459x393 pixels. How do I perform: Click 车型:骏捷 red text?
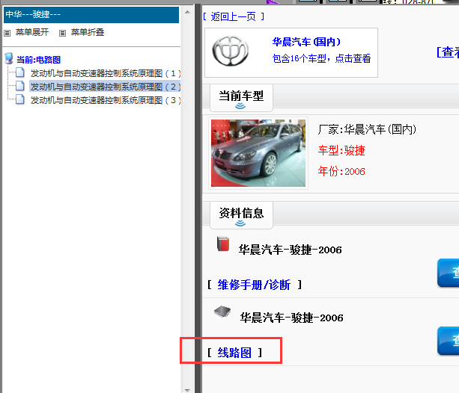pyautogui.click(x=341, y=150)
